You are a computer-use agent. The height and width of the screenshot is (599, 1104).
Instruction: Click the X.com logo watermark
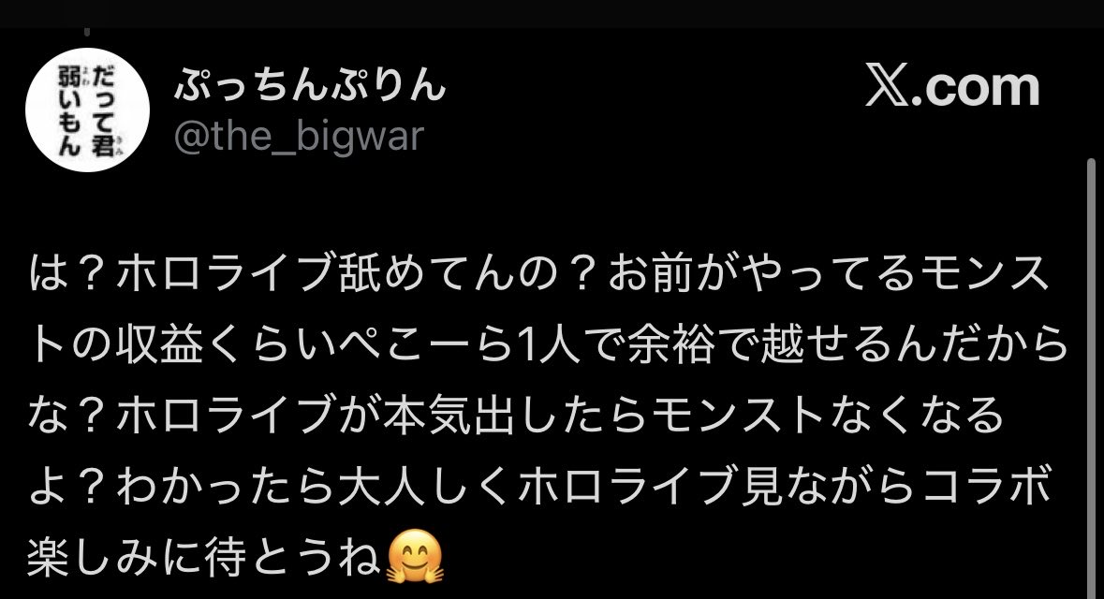(x=952, y=87)
